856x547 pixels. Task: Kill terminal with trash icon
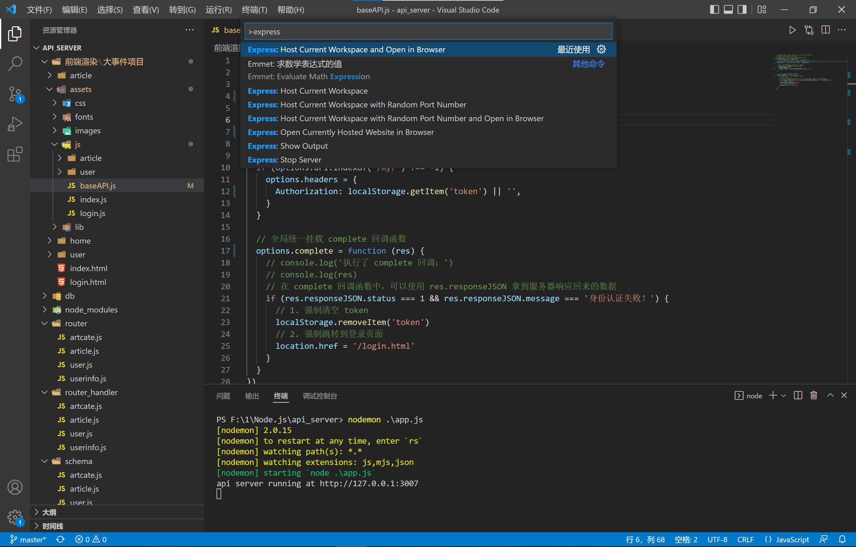tap(813, 395)
